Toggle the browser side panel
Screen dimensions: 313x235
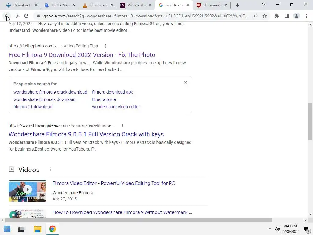click(x=287, y=16)
